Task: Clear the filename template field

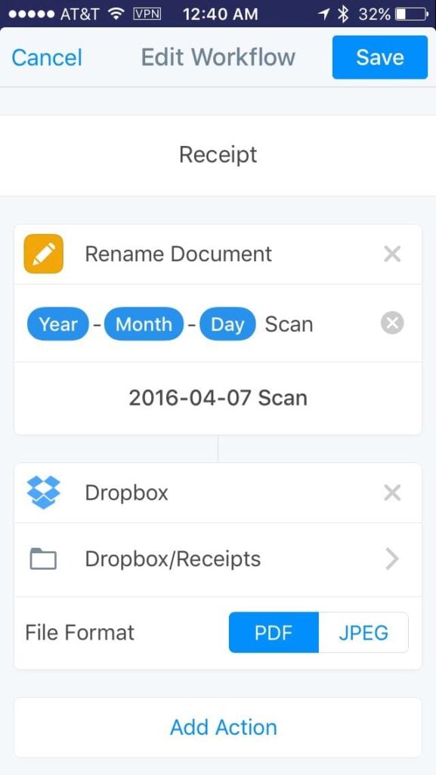Action: 392,324
